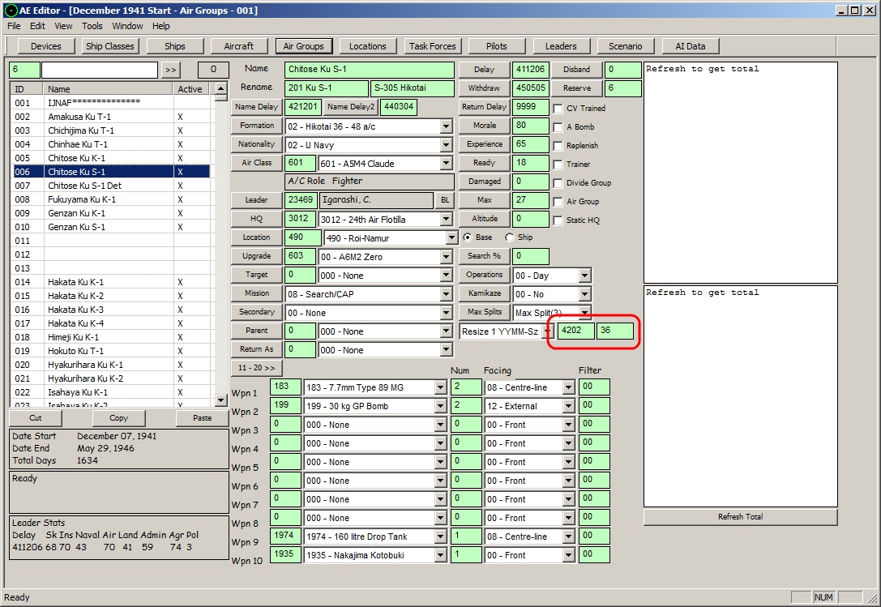Click the Refresh Total button
This screenshot has height=607, width=881.
coord(740,516)
